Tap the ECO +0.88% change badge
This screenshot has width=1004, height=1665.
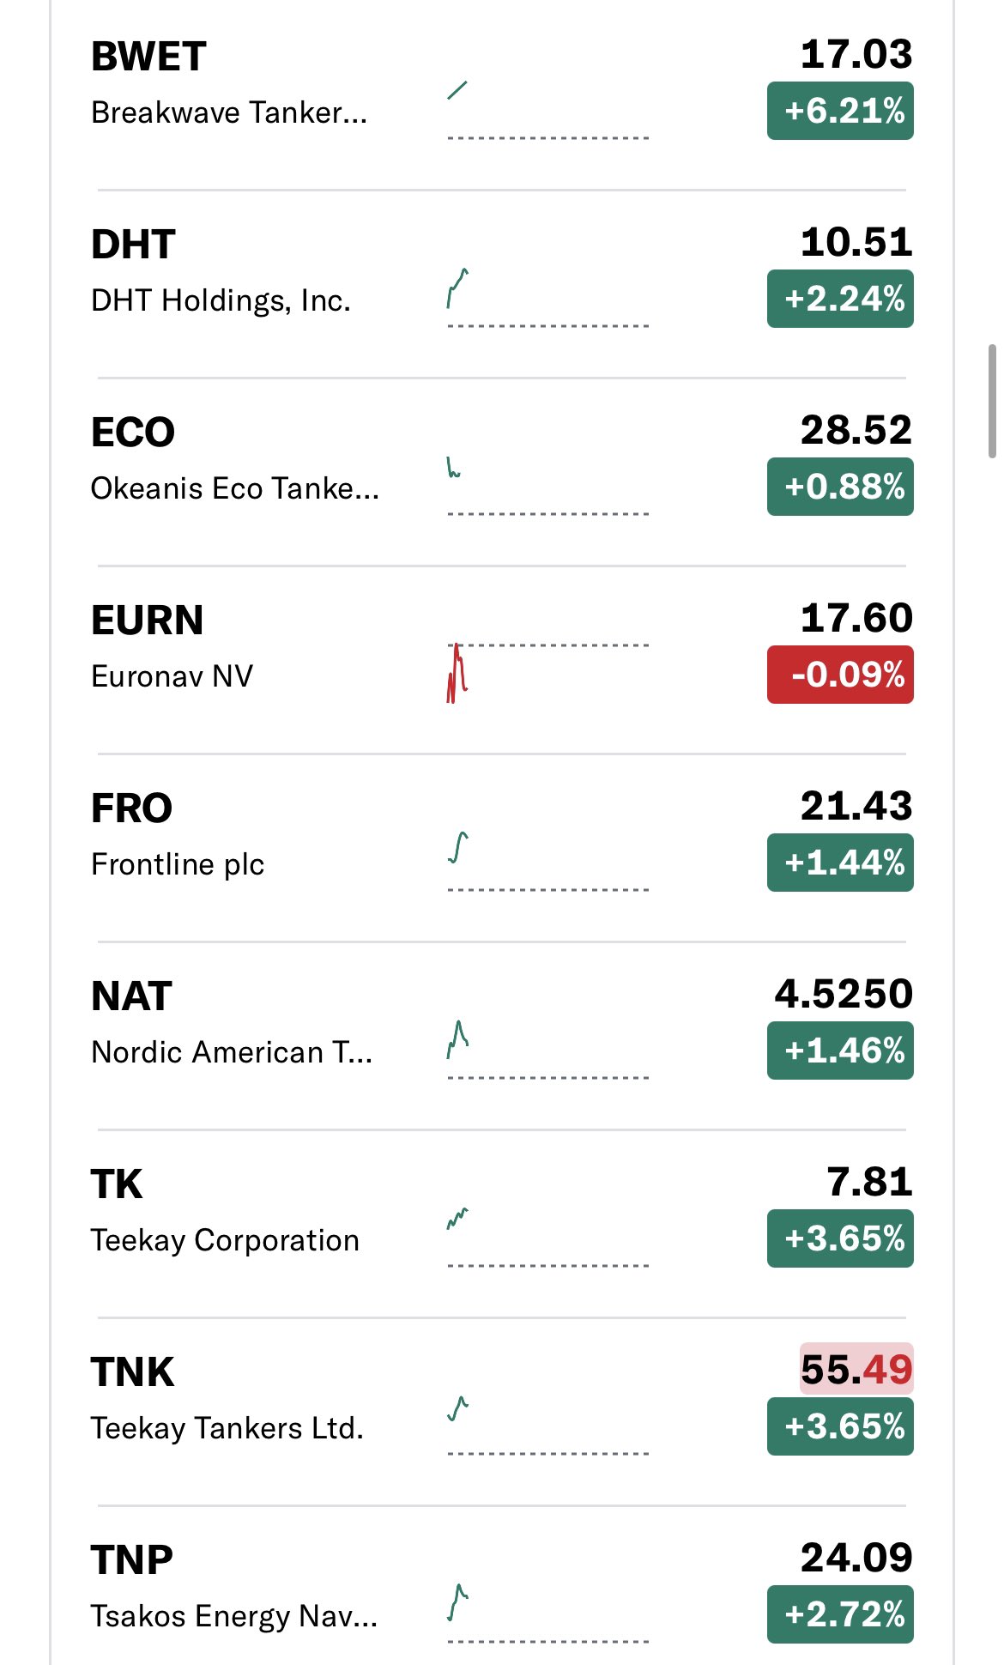point(840,487)
